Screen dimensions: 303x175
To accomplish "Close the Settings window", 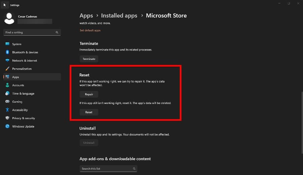I will coord(298,3).
